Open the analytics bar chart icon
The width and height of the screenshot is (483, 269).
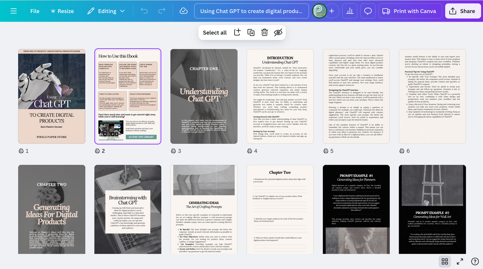(350, 11)
